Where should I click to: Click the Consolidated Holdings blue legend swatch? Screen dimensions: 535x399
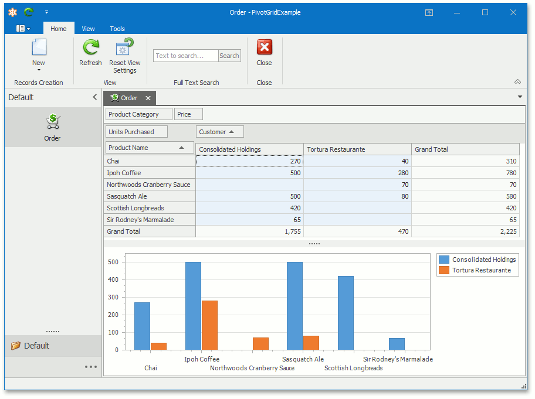(x=444, y=260)
